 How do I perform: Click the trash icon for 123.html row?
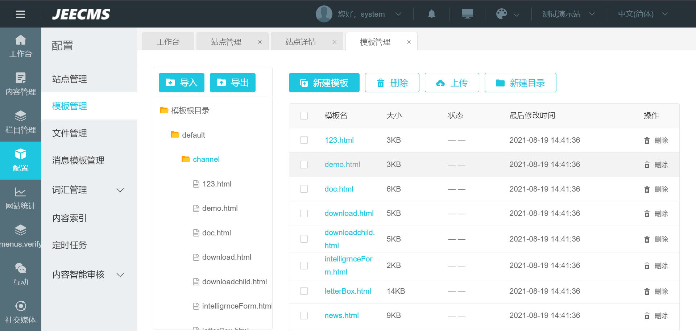coord(647,141)
